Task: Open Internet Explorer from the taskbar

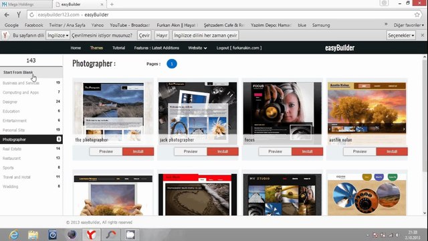Action: pos(13,235)
